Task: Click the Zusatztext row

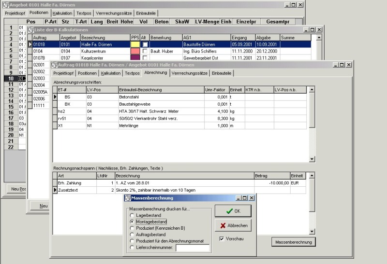Action: coord(179,190)
